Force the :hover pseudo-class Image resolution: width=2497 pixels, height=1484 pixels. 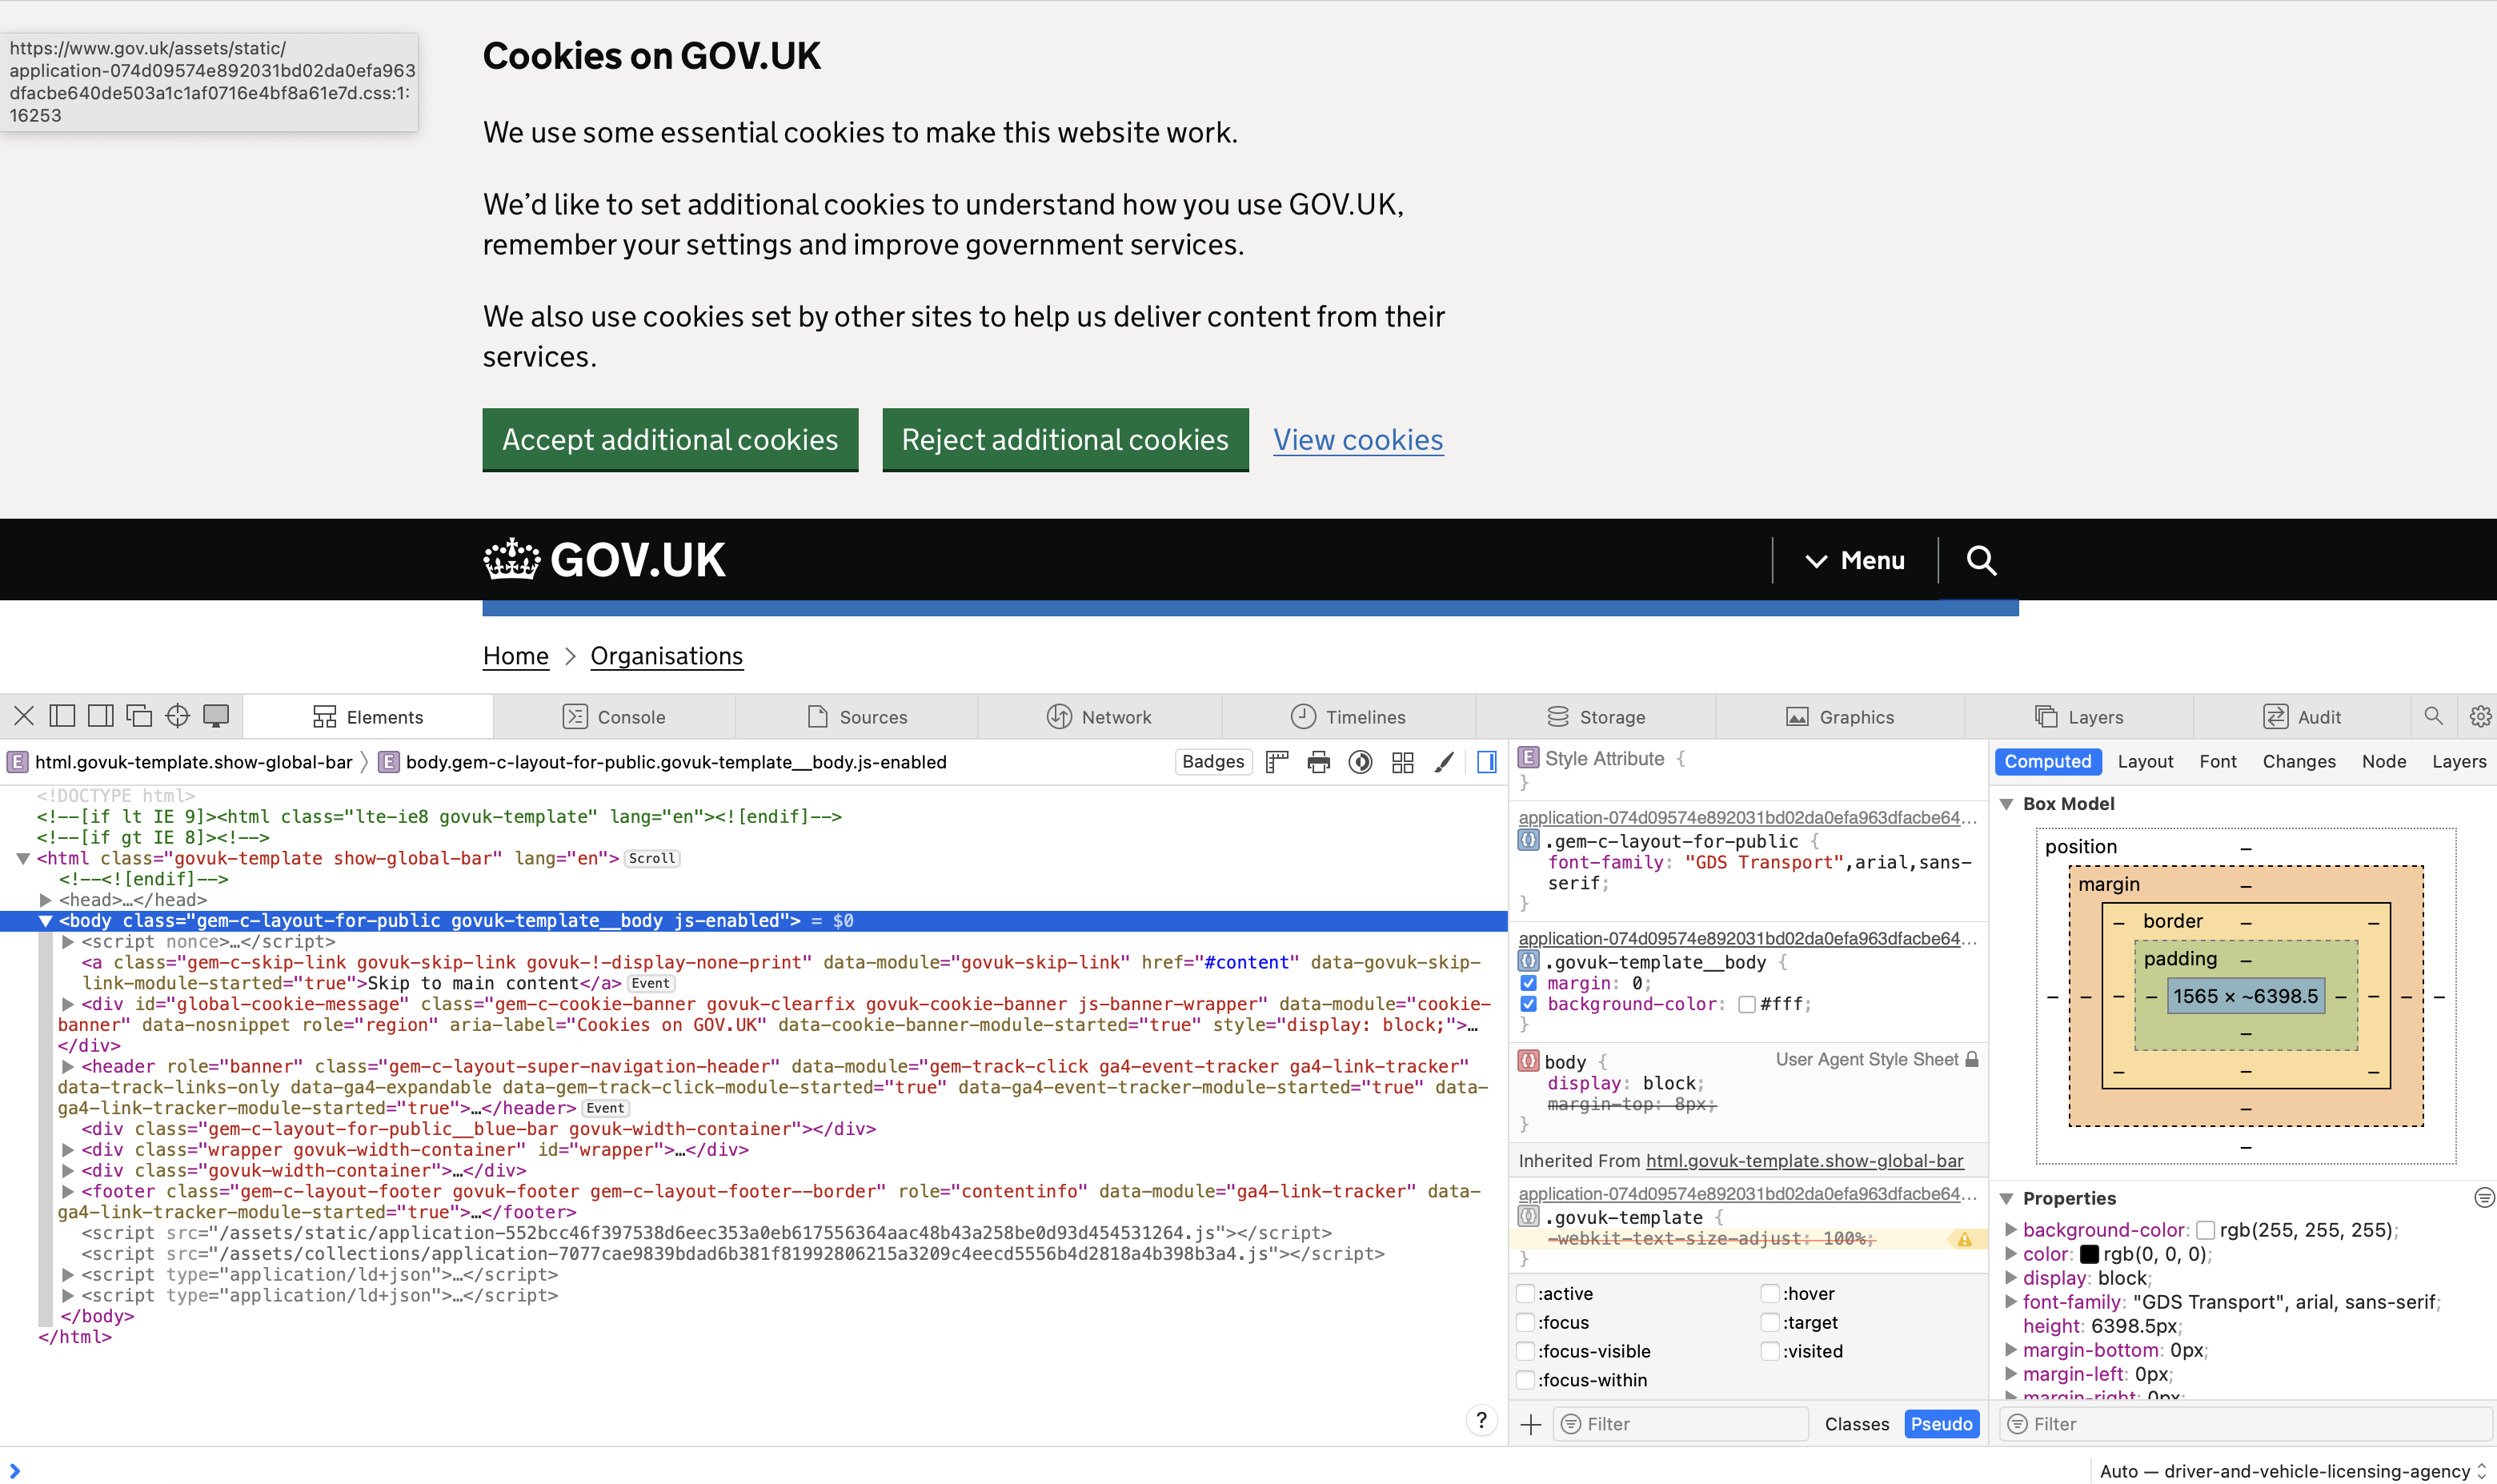coord(1770,1294)
